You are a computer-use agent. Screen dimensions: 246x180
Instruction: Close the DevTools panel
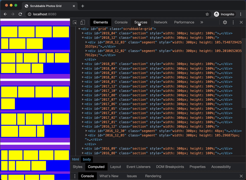coord(241,22)
